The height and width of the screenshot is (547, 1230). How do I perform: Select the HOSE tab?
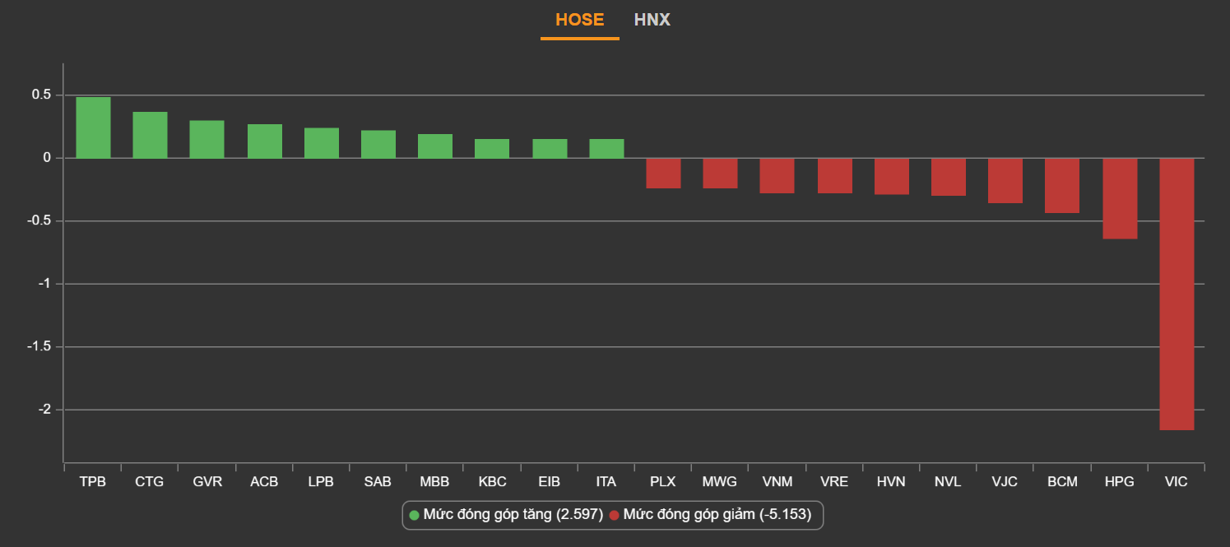(x=579, y=20)
